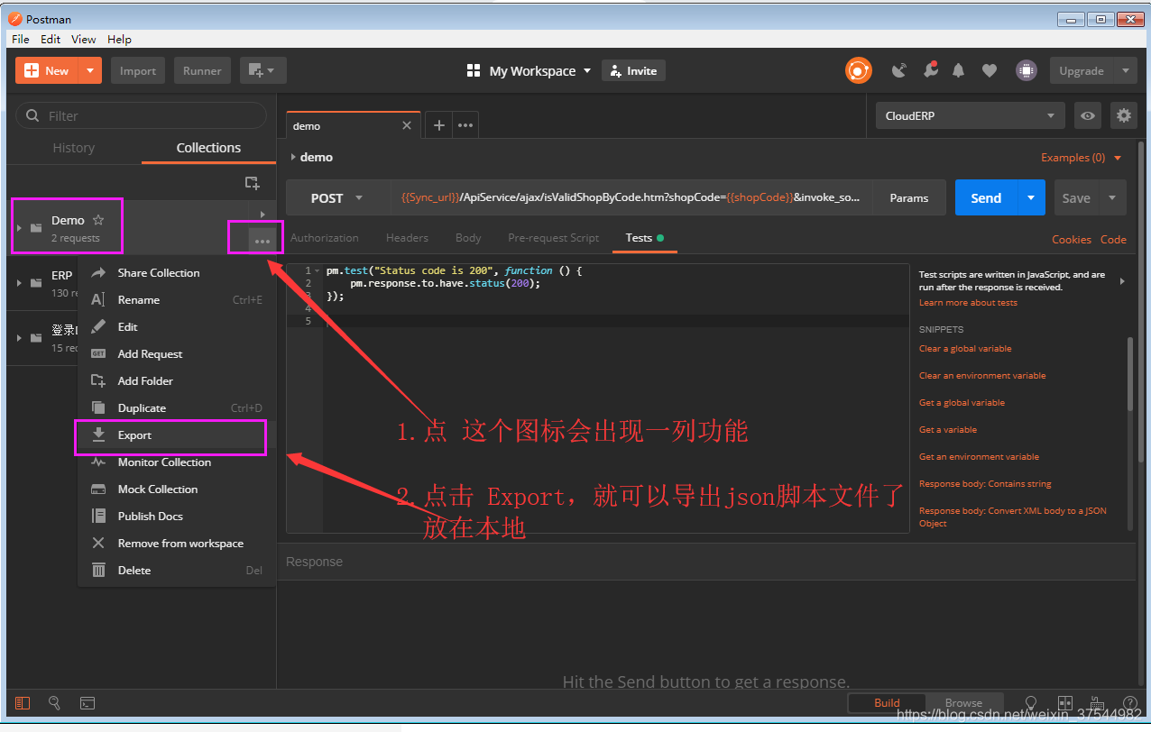
Task: Open the tab options three-dot menu
Action: tap(465, 125)
